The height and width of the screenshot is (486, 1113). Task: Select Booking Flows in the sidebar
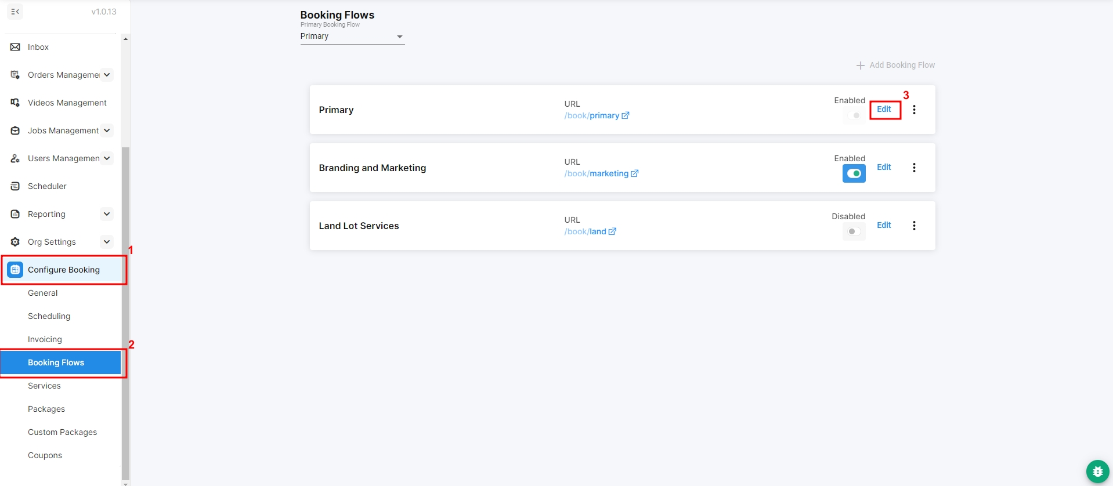click(60, 362)
